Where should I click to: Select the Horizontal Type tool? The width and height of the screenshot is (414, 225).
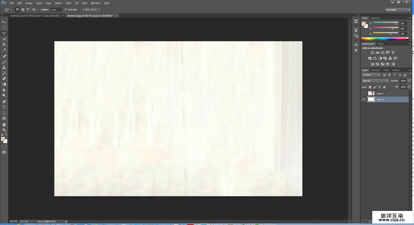click(4, 107)
